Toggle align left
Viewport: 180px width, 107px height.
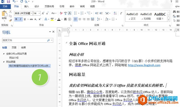[x=75, y=19]
